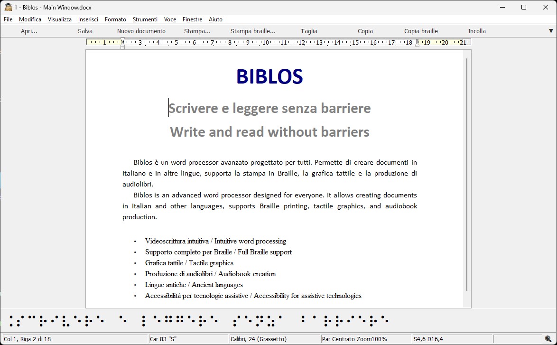Click the status field 'S4,6 D16,4'
Viewport: 557px width, 345px height.
[x=452, y=339]
